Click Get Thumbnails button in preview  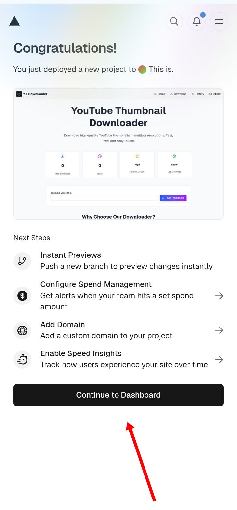pos(173,198)
